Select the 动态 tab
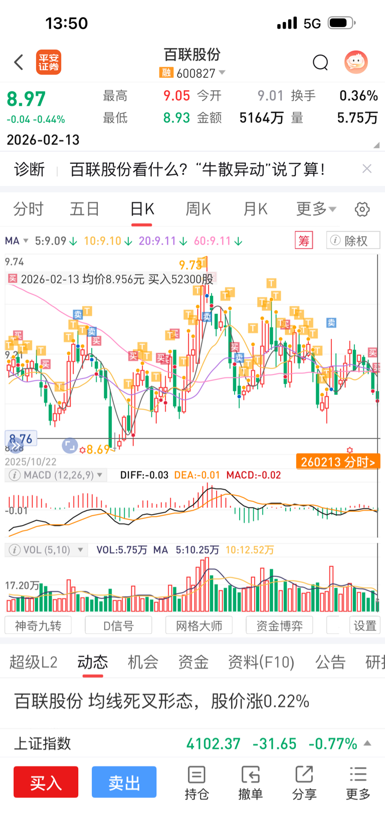 click(x=93, y=662)
